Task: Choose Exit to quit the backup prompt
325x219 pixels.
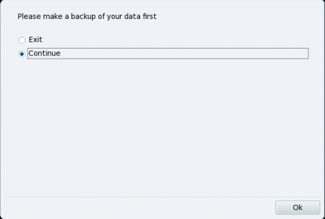Action: (x=22, y=40)
